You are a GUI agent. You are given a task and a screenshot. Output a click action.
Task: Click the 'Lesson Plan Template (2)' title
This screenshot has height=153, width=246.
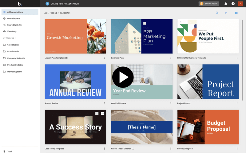click(x=56, y=58)
